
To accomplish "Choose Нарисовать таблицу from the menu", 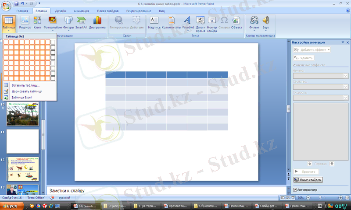I will (x=26, y=91).
